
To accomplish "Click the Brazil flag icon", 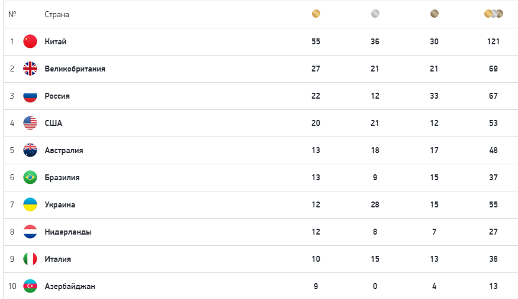I will point(30,177).
